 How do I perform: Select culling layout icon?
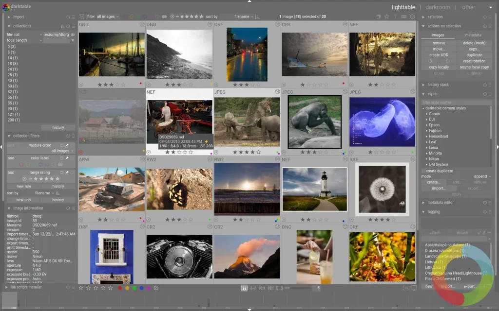coord(262,288)
